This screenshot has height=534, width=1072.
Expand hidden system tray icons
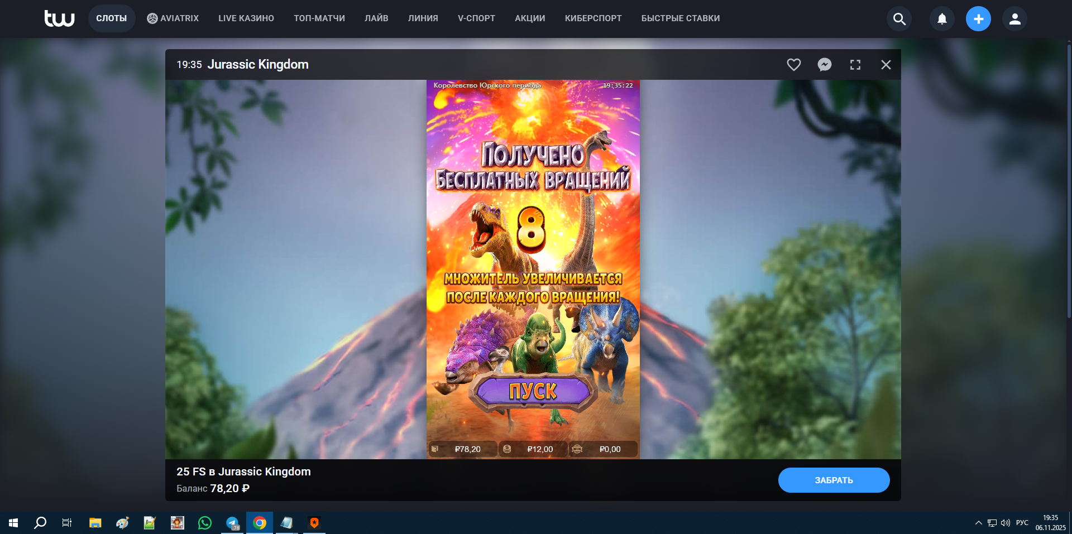978,523
